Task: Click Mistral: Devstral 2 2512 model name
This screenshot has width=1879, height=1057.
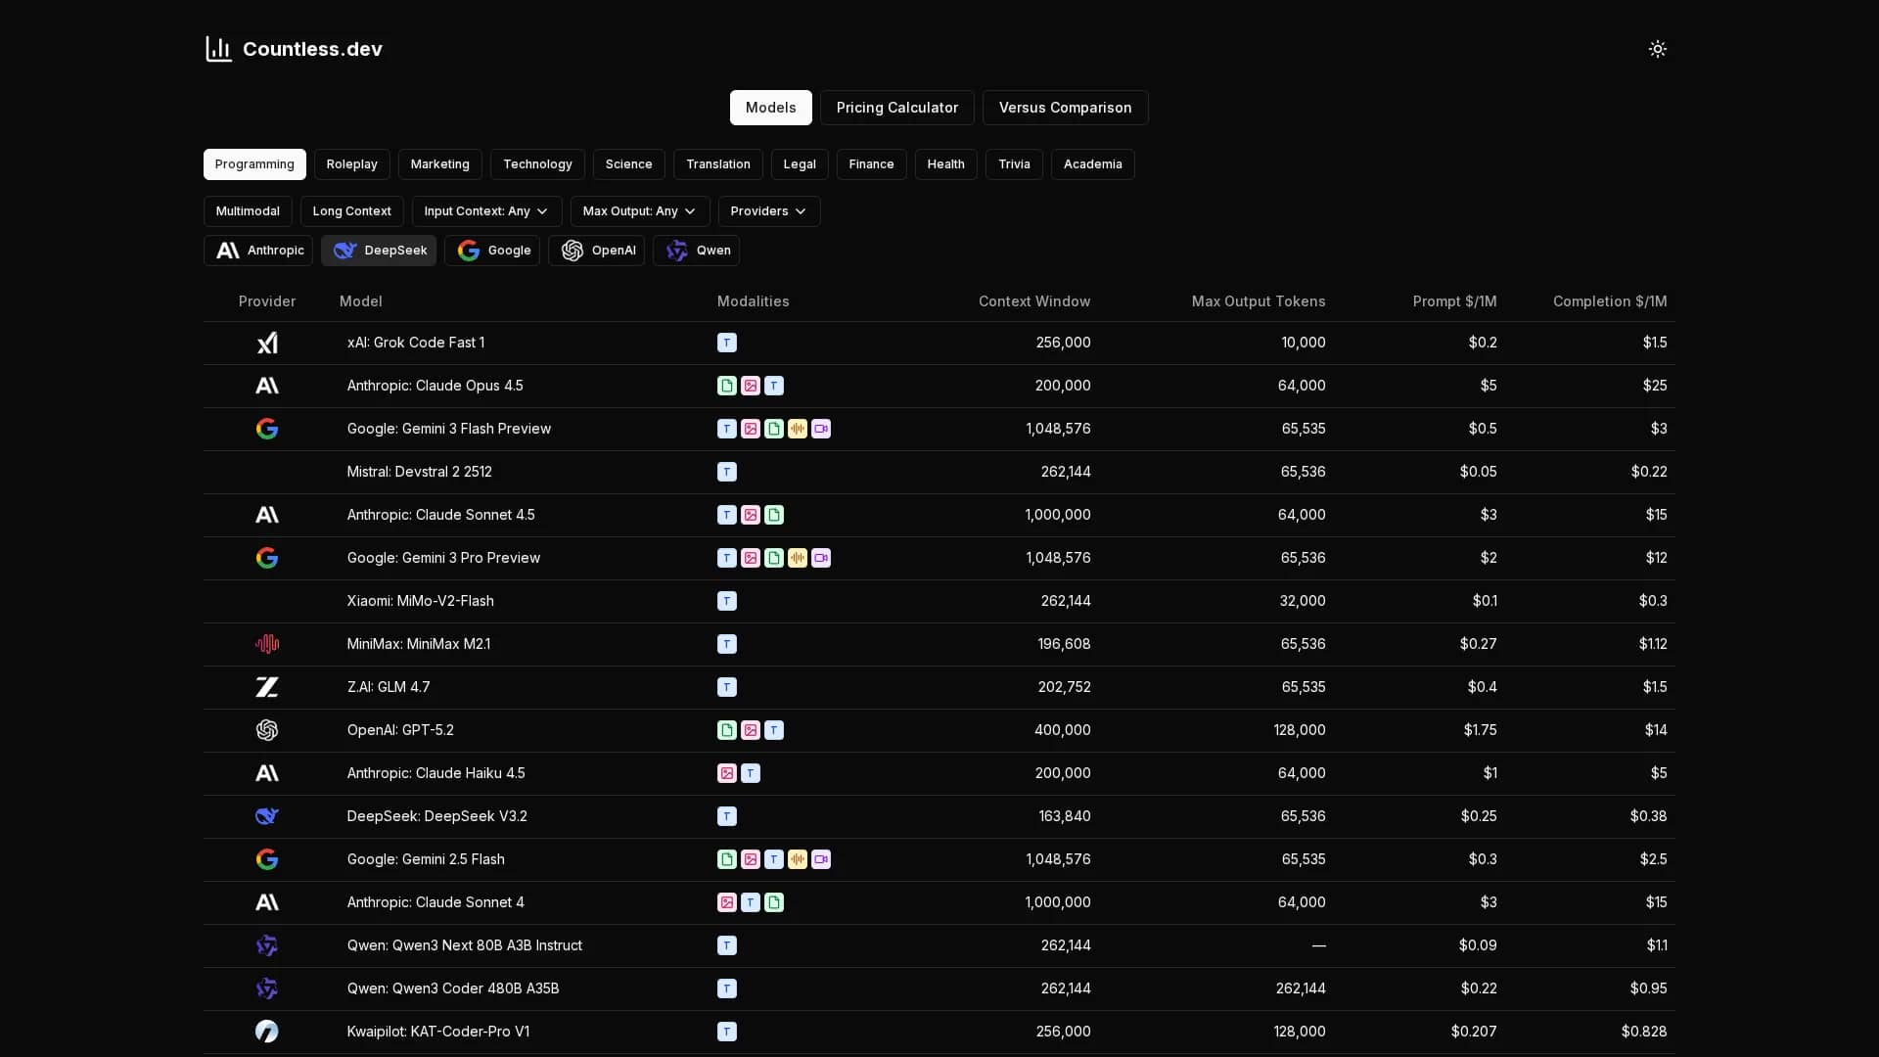Action: [420, 472]
